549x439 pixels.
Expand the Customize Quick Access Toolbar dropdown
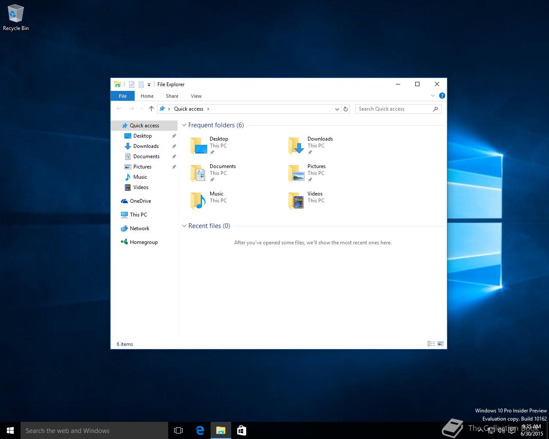(149, 85)
